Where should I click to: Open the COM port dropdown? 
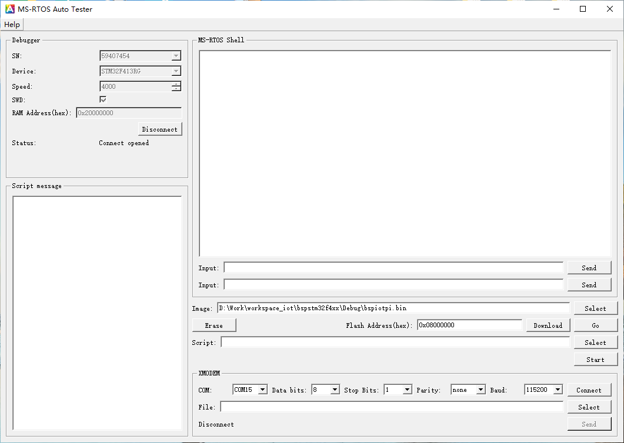pos(262,390)
